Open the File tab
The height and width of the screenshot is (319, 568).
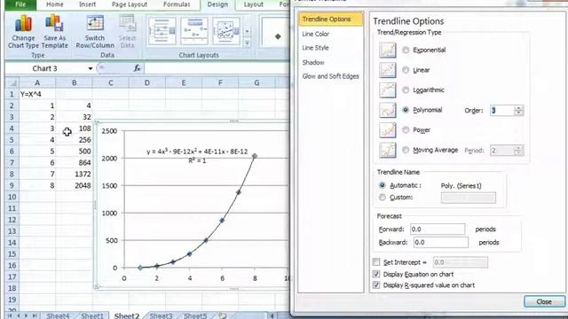20,4
